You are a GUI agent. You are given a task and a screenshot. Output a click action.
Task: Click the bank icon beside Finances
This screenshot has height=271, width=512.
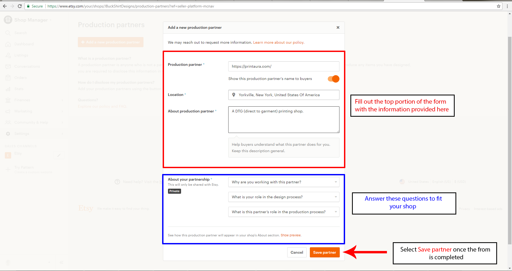8,100
